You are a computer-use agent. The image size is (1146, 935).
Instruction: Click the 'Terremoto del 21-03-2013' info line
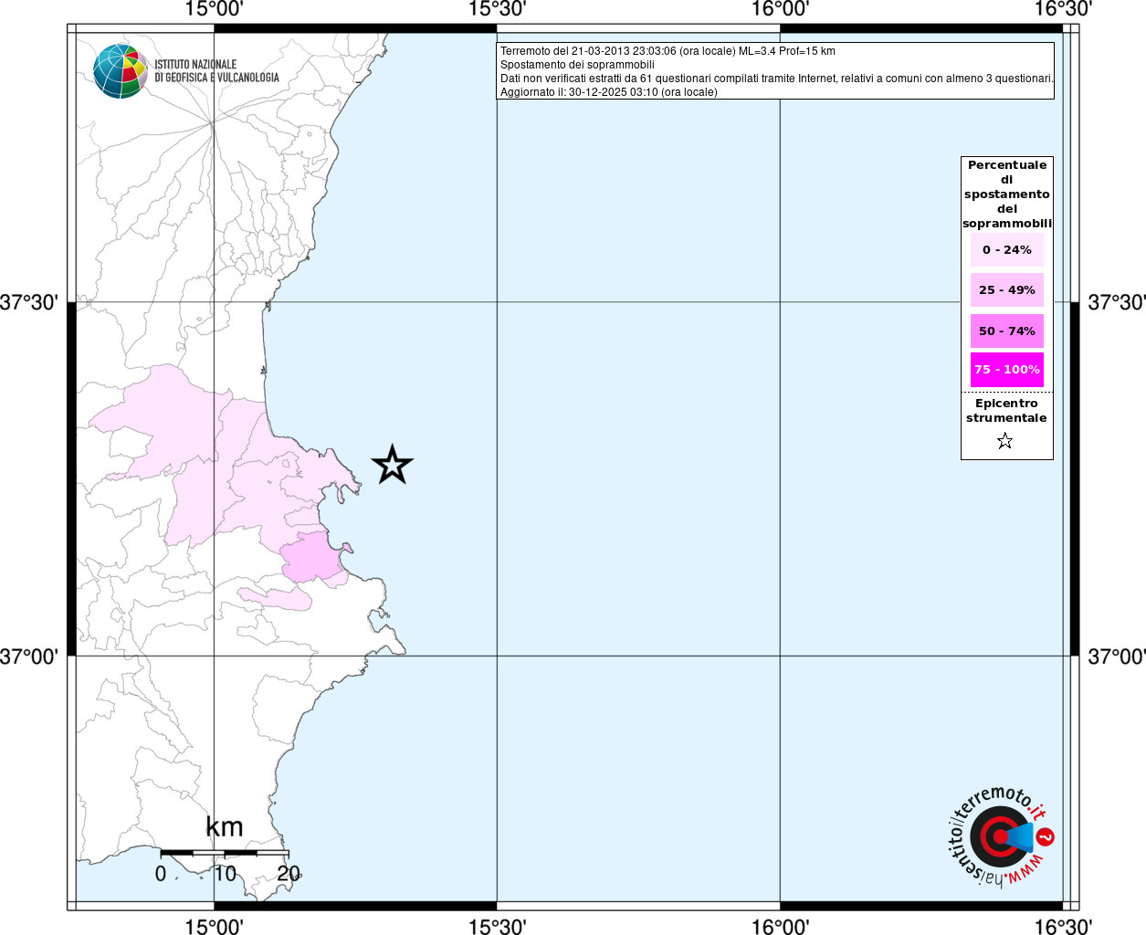tap(668, 51)
